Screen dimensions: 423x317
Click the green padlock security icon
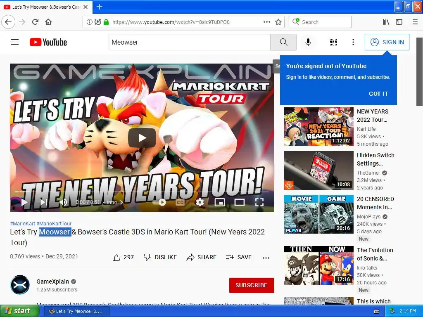(106, 22)
